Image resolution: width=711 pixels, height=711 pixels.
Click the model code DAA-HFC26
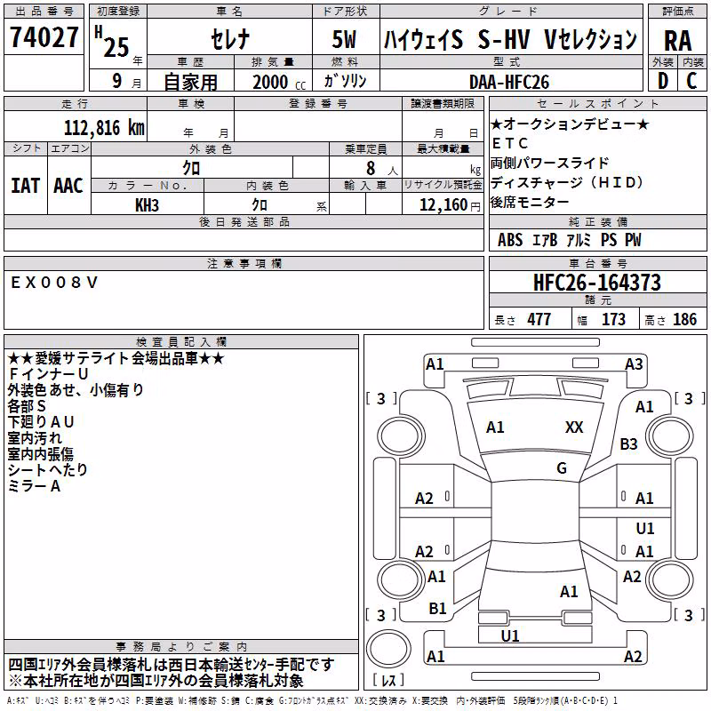click(x=509, y=82)
